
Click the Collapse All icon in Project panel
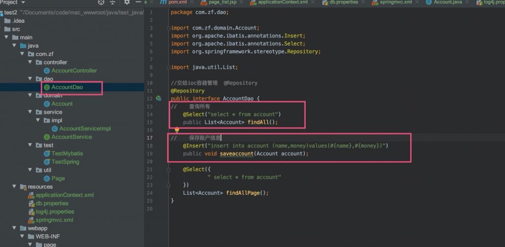pos(112,2)
